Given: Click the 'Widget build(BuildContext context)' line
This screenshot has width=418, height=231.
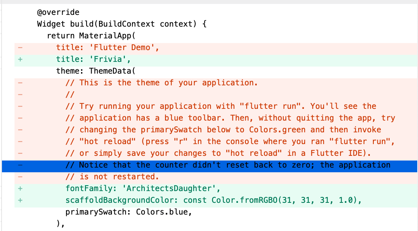Looking at the screenshot, I should [x=121, y=24].
